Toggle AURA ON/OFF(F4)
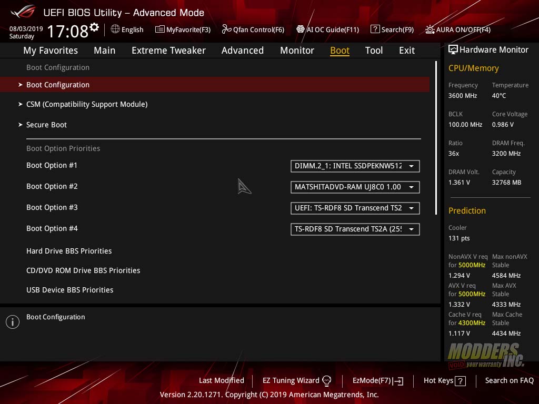This screenshot has height=404, width=539. click(458, 29)
